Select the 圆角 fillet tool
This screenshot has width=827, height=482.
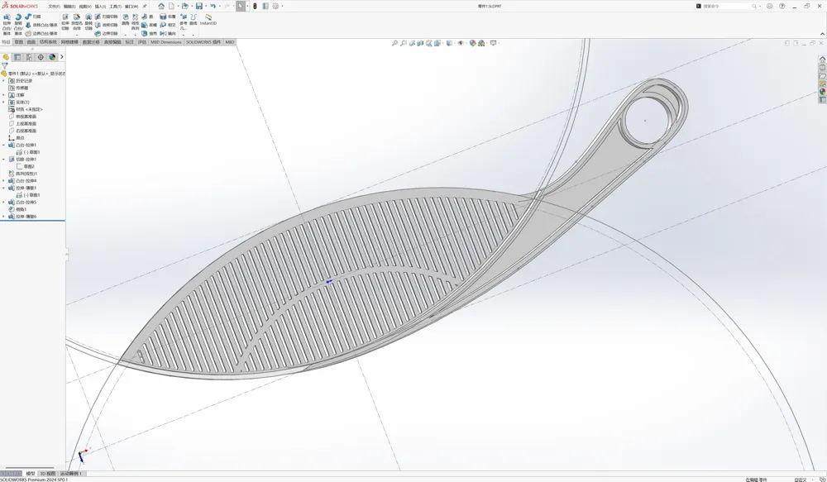125,20
